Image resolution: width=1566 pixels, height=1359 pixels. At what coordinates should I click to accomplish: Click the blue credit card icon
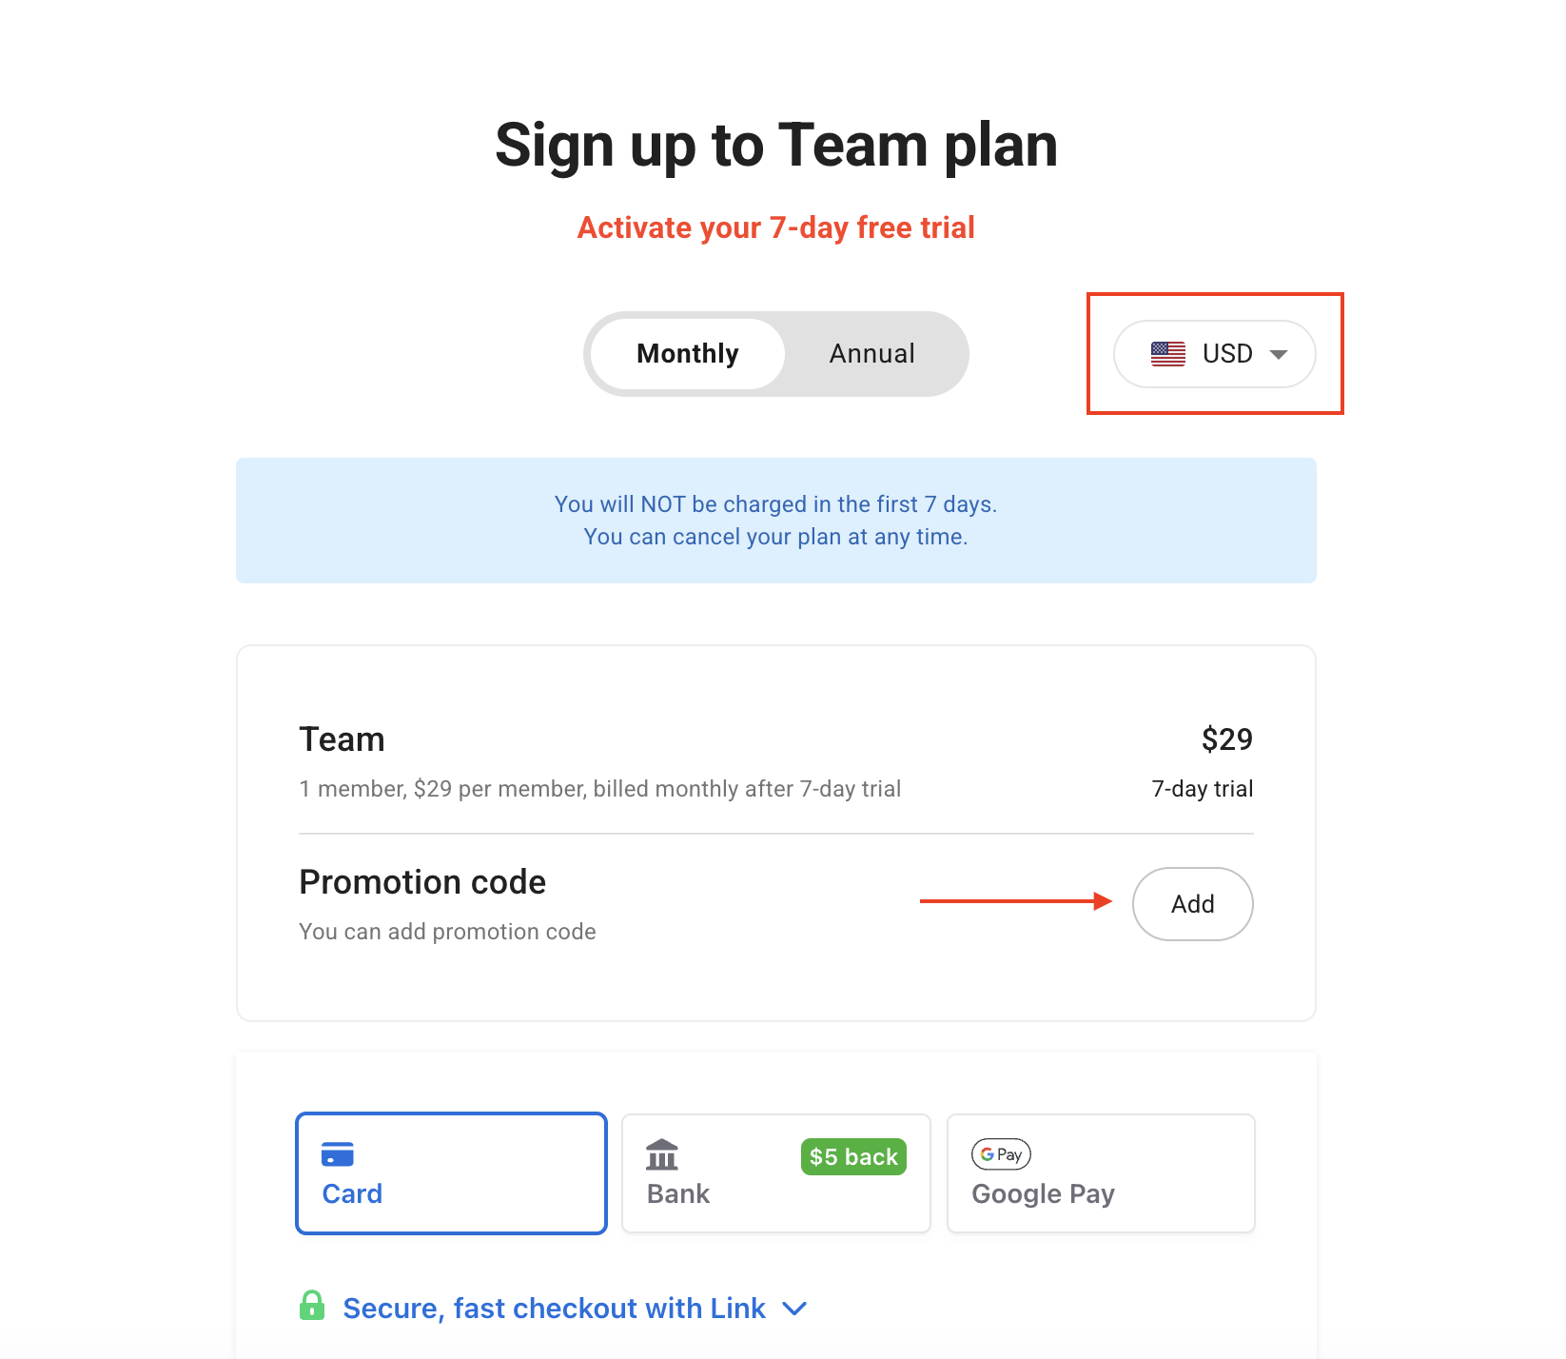point(338,1154)
